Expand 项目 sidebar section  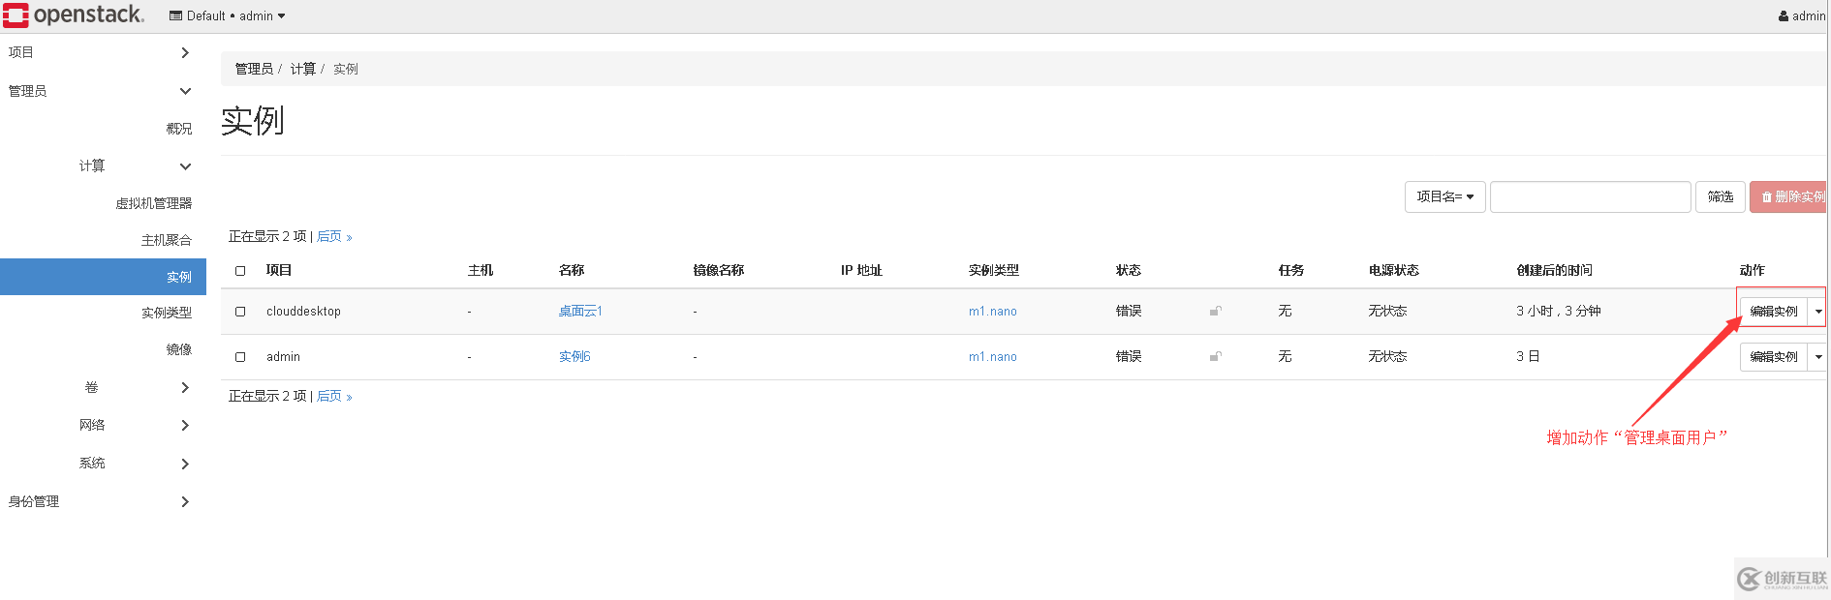point(185,52)
